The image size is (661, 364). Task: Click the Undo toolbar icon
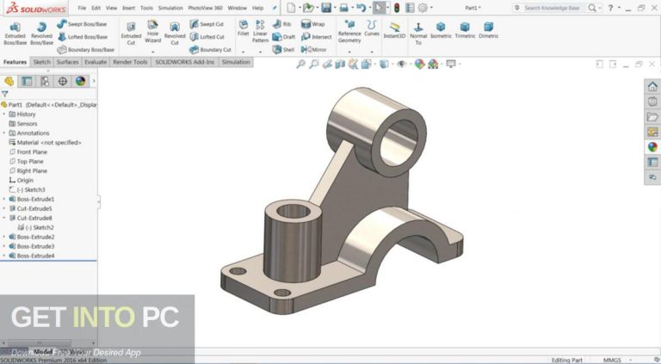361,8
